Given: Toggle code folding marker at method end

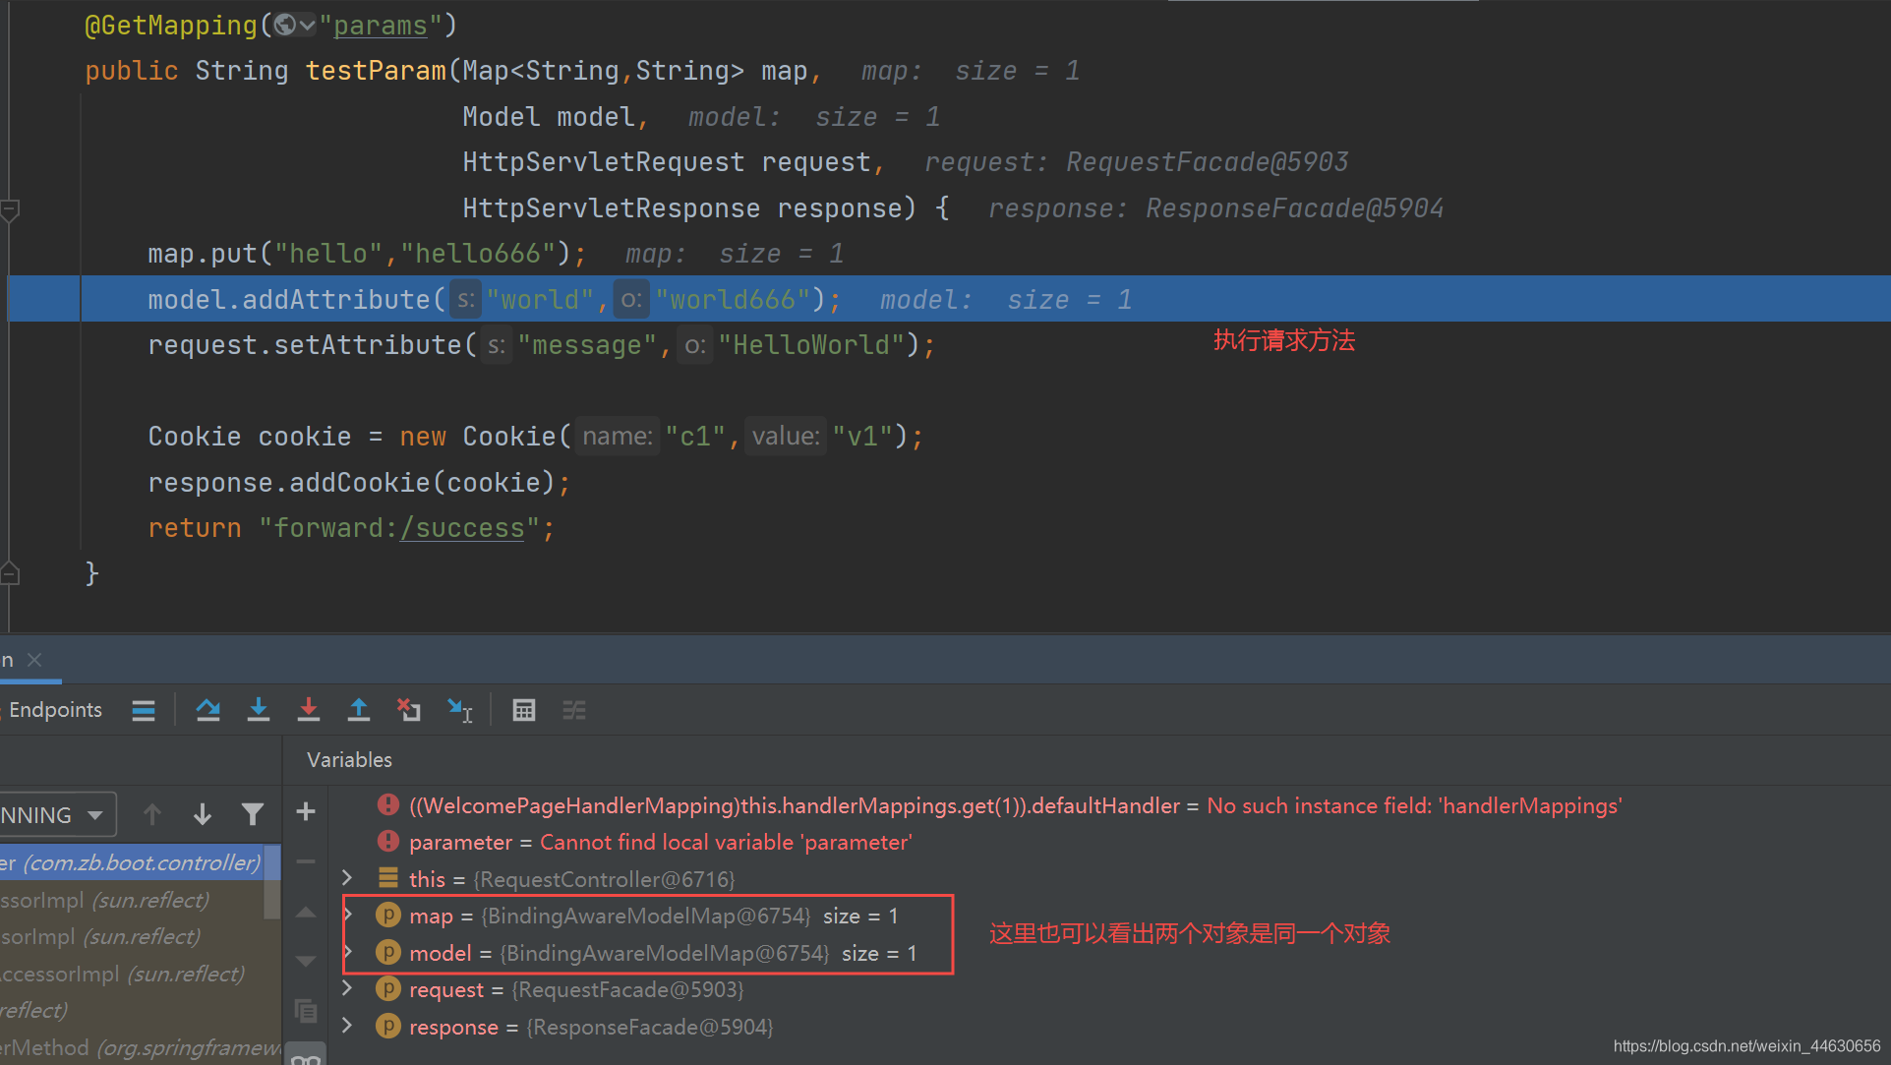Looking at the screenshot, I should (x=10, y=574).
